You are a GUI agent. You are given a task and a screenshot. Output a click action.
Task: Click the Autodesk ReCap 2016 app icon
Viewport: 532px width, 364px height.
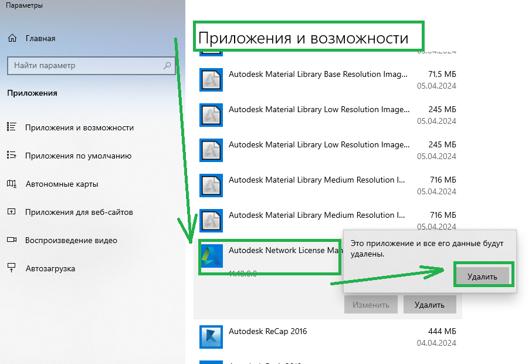click(x=211, y=336)
